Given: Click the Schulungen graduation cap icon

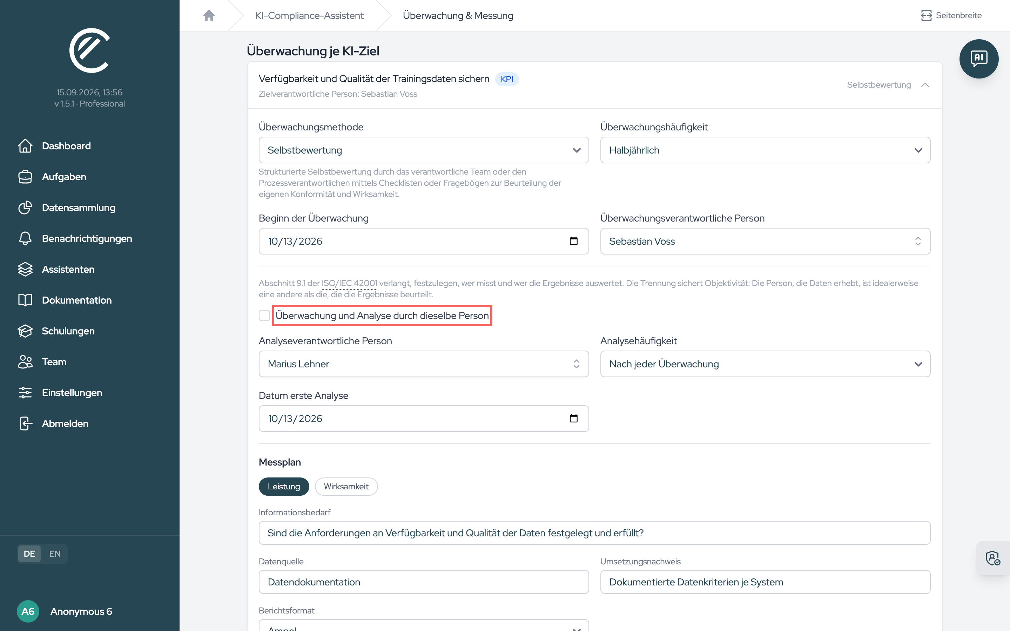Looking at the screenshot, I should (x=25, y=331).
